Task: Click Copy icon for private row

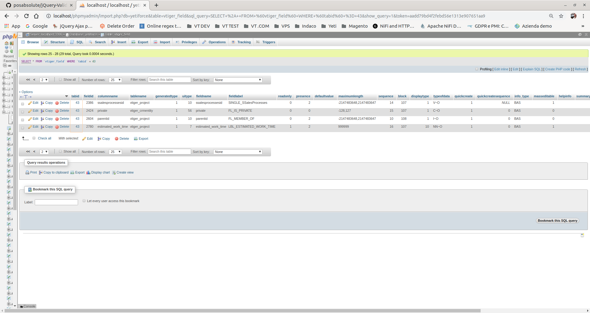Action: point(42,111)
